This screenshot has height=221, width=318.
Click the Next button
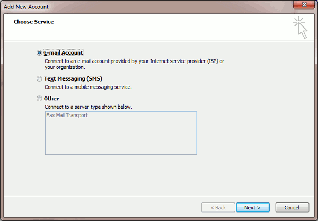(252, 207)
